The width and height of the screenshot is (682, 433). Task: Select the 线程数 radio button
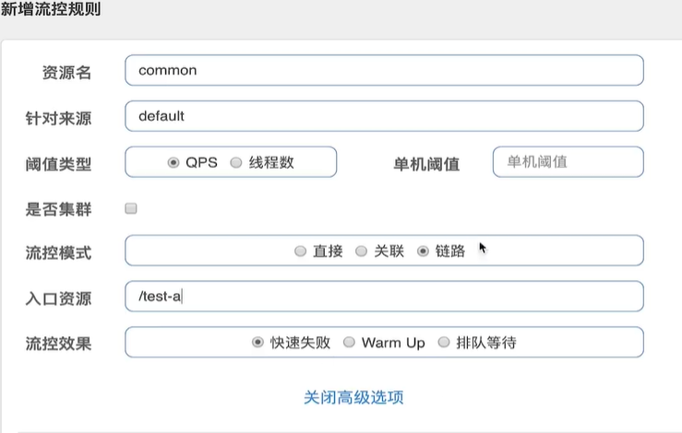236,162
